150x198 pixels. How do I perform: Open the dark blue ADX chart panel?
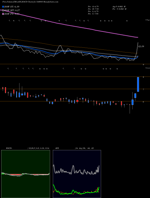tap(77, 174)
